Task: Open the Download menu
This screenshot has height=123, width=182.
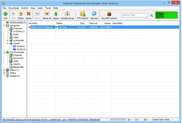Action: tap(14, 8)
